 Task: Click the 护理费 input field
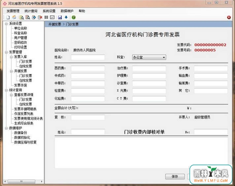click(x=149, y=76)
